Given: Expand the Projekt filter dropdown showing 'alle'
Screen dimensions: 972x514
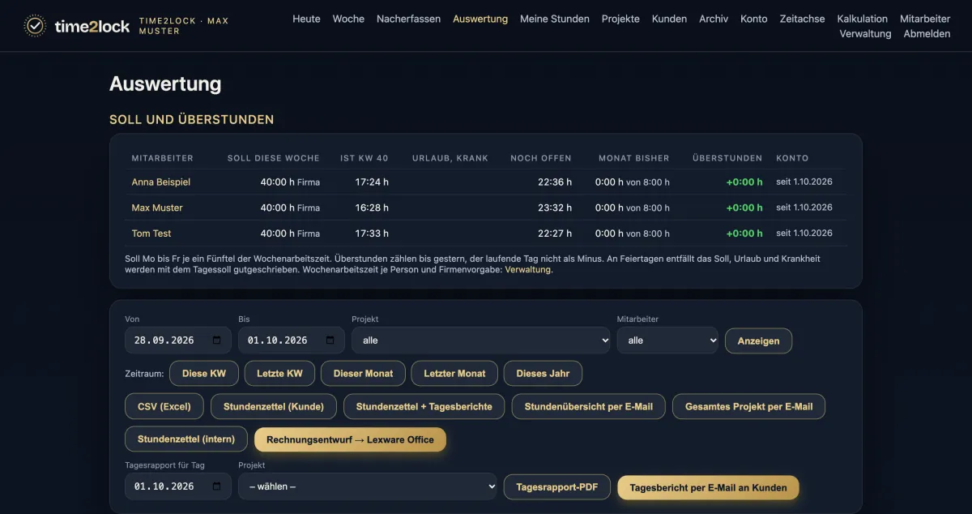Looking at the screenshot, I should pyautogui.click(x=481, y=341).
